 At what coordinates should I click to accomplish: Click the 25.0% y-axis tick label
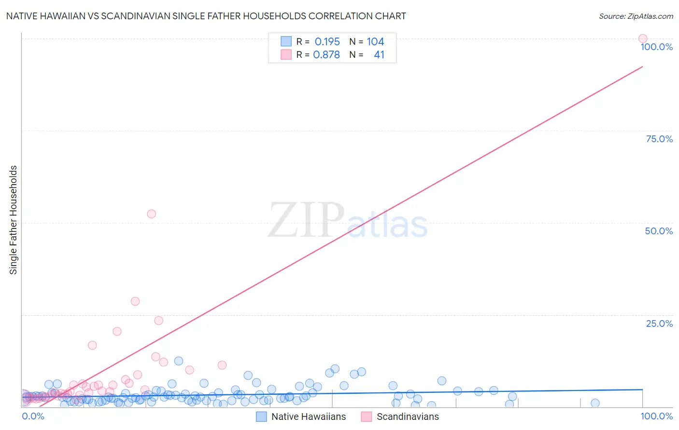(659, 323)
